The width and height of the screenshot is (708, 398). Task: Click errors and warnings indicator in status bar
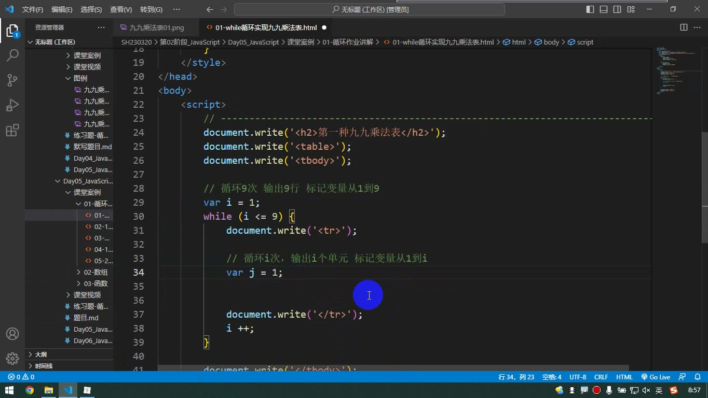tap(21, 377)
